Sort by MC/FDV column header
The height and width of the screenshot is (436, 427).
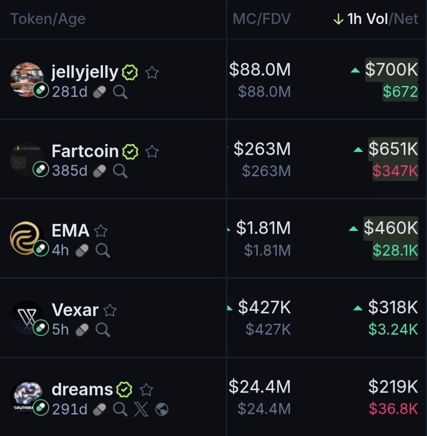[x=261, y=19]
